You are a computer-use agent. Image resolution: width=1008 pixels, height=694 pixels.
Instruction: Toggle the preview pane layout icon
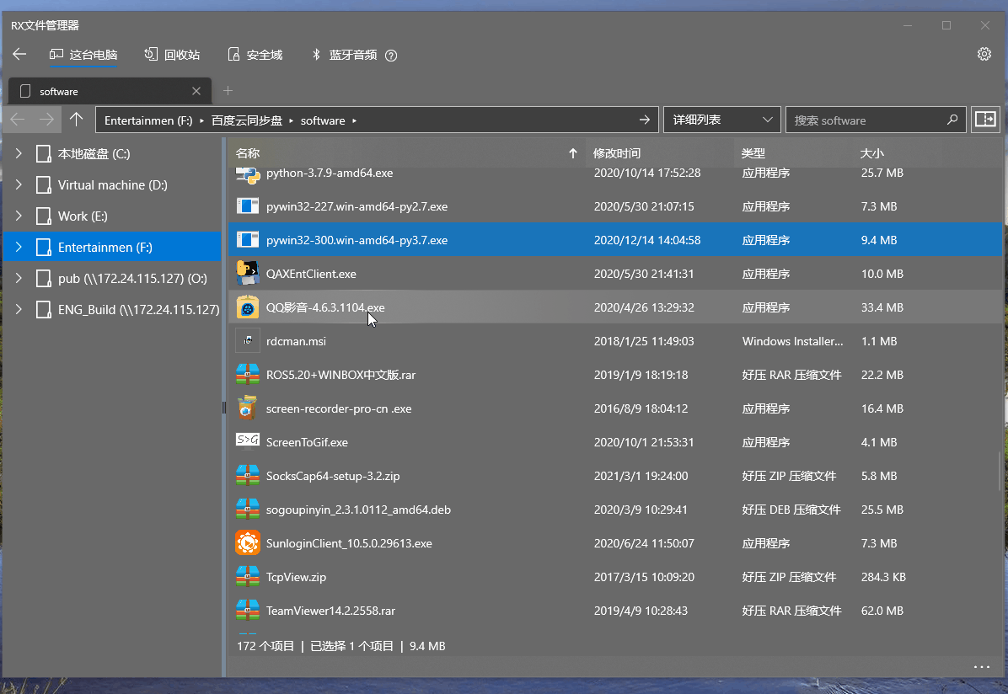tap(985, 120)
